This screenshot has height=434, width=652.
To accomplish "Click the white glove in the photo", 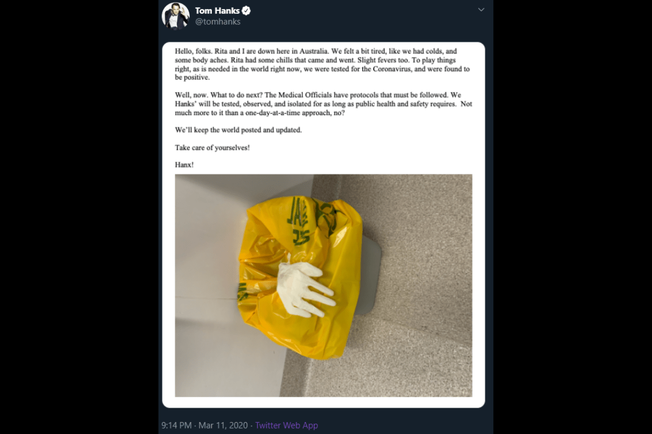I will pyautogui.click(x=304, y=289).
